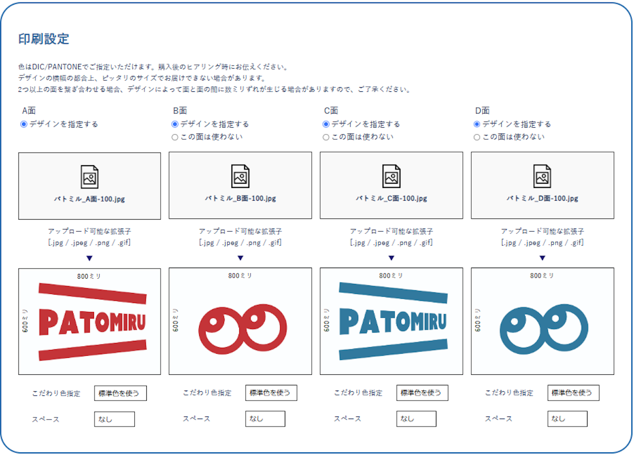Click the image file icon for A面 upload
The image size is (634, 455).
tap(89, 176)
